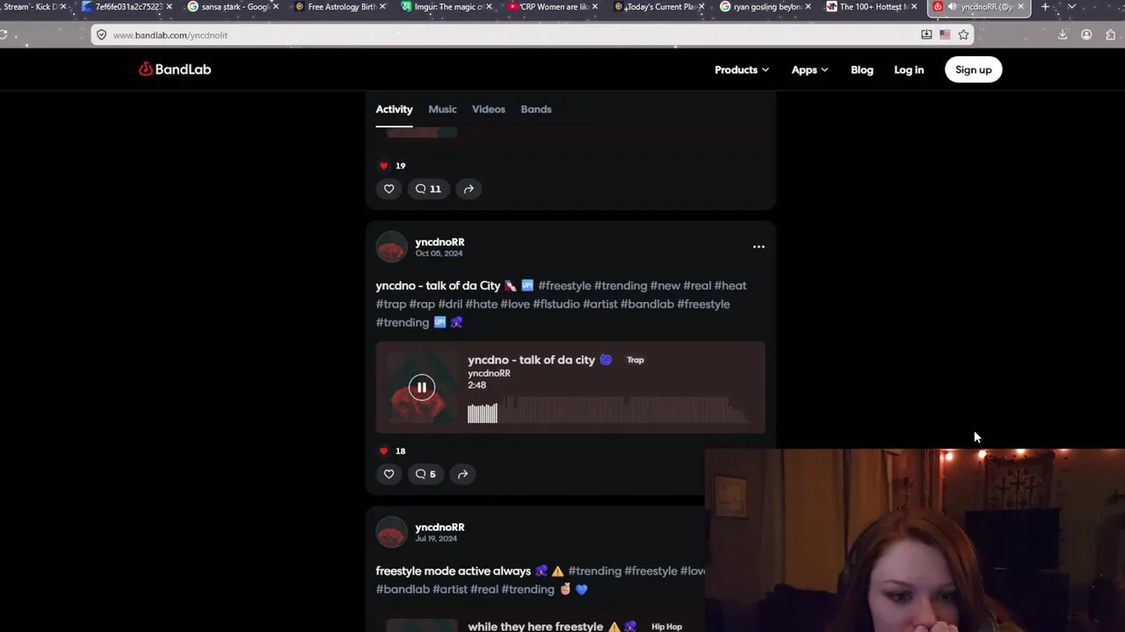Open the Log in link

(x=909, y=70)
